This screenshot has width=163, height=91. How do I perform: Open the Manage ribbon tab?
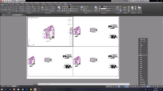(28, 5)
